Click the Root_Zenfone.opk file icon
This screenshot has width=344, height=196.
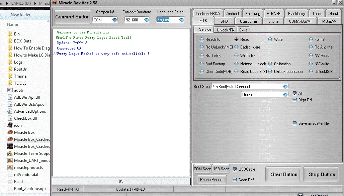click(10, 189)
